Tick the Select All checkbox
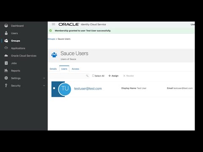Viewport: 203px width, 152px height. click(x=93, y=76)
